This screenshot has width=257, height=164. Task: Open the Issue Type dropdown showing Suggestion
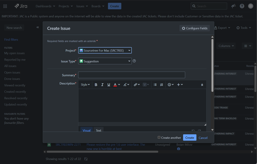click(105, 61)
